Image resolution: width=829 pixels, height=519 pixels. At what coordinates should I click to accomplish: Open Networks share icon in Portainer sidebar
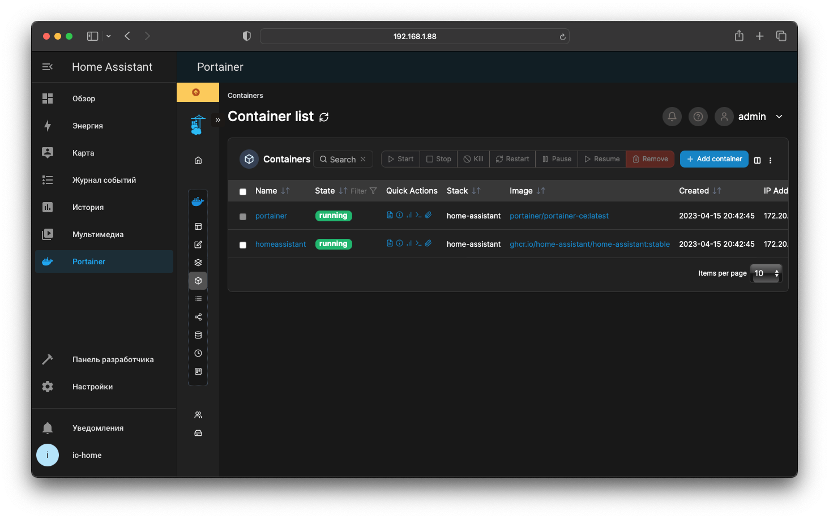(x=198, y=317)
